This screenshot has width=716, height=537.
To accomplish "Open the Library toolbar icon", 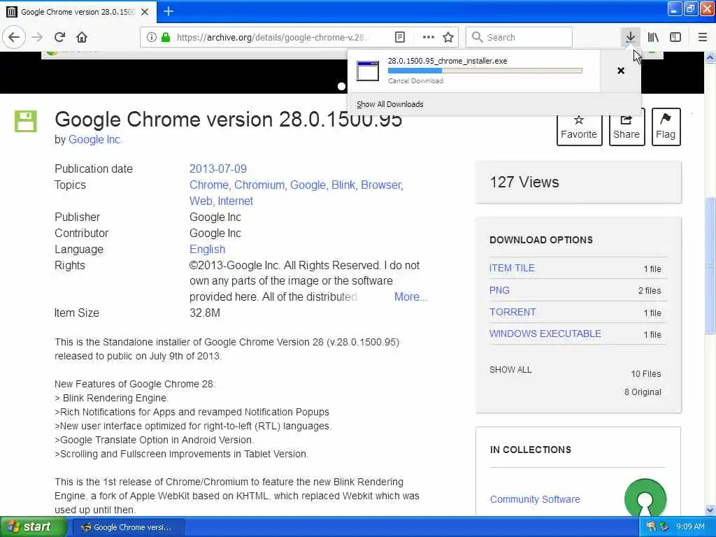I will (x=653, y=37).
